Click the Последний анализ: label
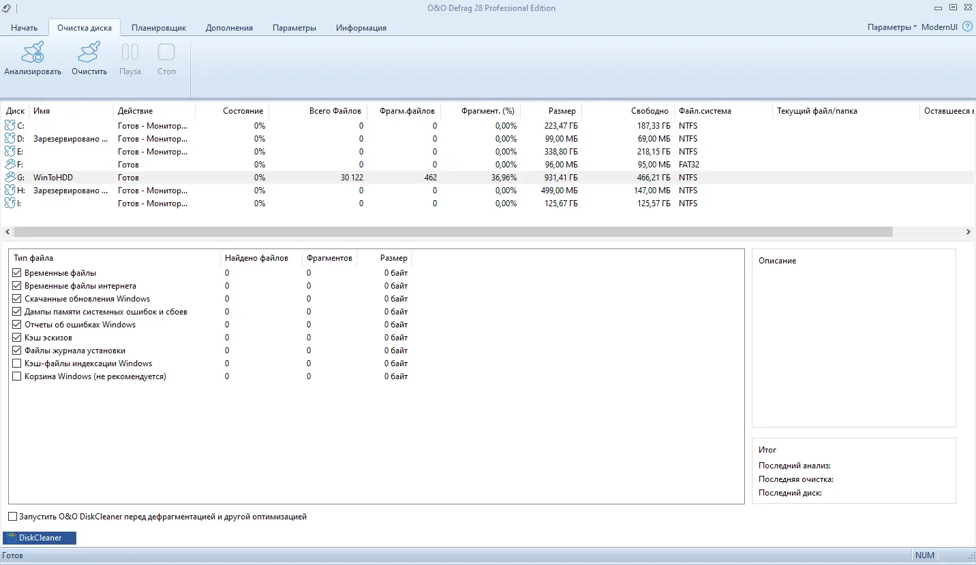Image resolution: width=976 pixels, height=565 pixels. coord(794,466)
